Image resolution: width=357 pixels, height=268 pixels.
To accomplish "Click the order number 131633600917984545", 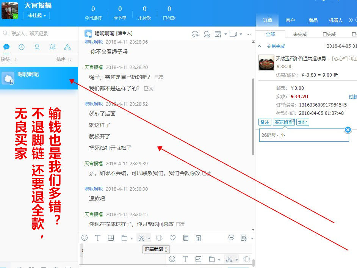I will click(323, 105).
